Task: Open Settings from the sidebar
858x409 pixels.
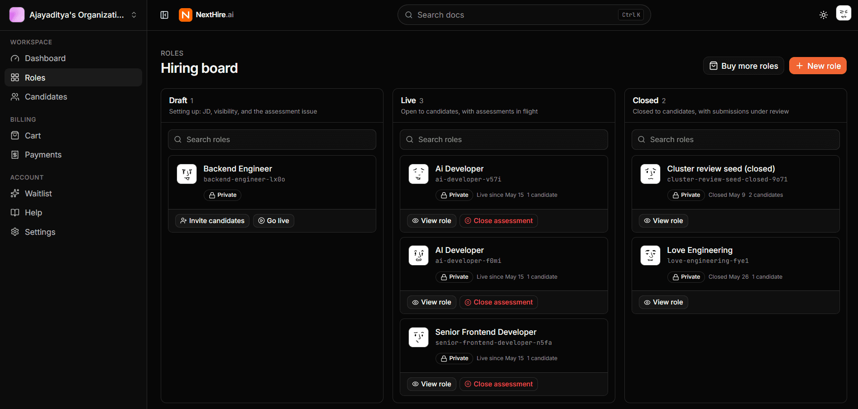Action: click(x=73, y=232)
